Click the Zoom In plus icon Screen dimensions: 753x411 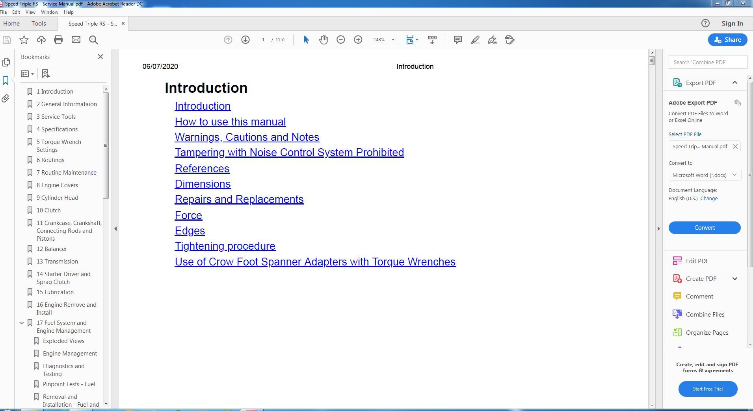coord(358,40)
